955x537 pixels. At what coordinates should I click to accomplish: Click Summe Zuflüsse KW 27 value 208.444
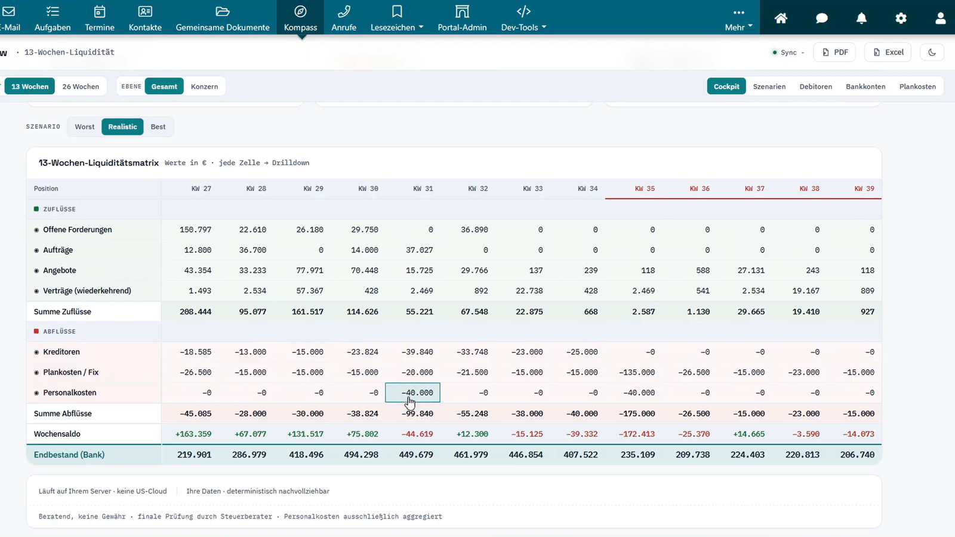tap(195, 311)
